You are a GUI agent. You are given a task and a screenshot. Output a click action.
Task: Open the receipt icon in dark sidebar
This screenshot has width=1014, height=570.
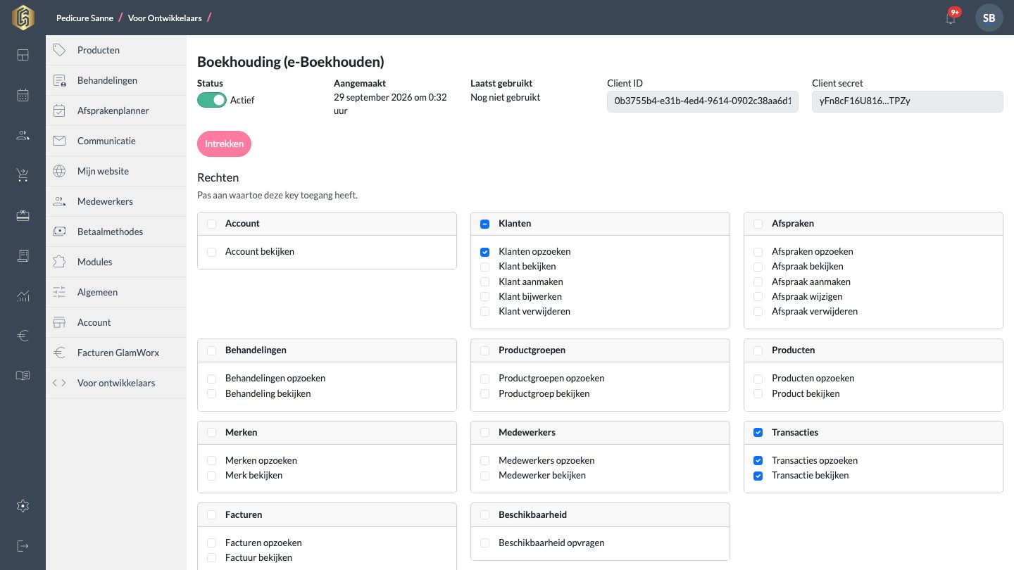click(23, 255)
